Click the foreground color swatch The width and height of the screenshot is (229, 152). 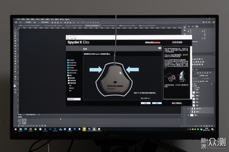coord(15,86)
